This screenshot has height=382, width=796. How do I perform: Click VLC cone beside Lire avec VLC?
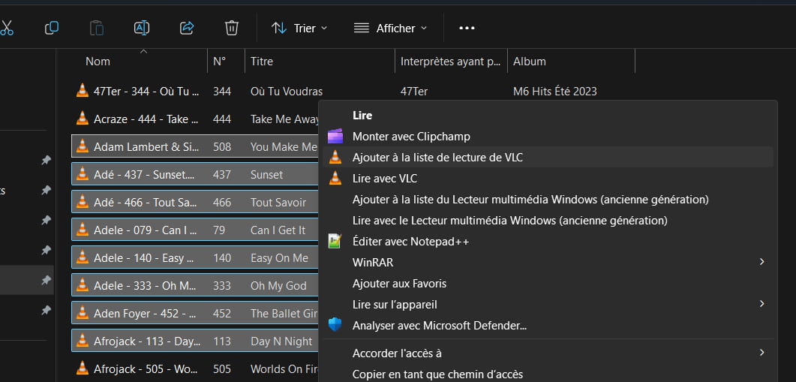coord(335,179)
